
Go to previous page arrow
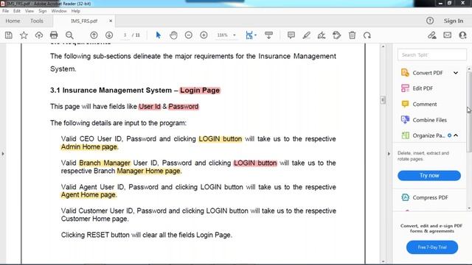click(94, 35)
